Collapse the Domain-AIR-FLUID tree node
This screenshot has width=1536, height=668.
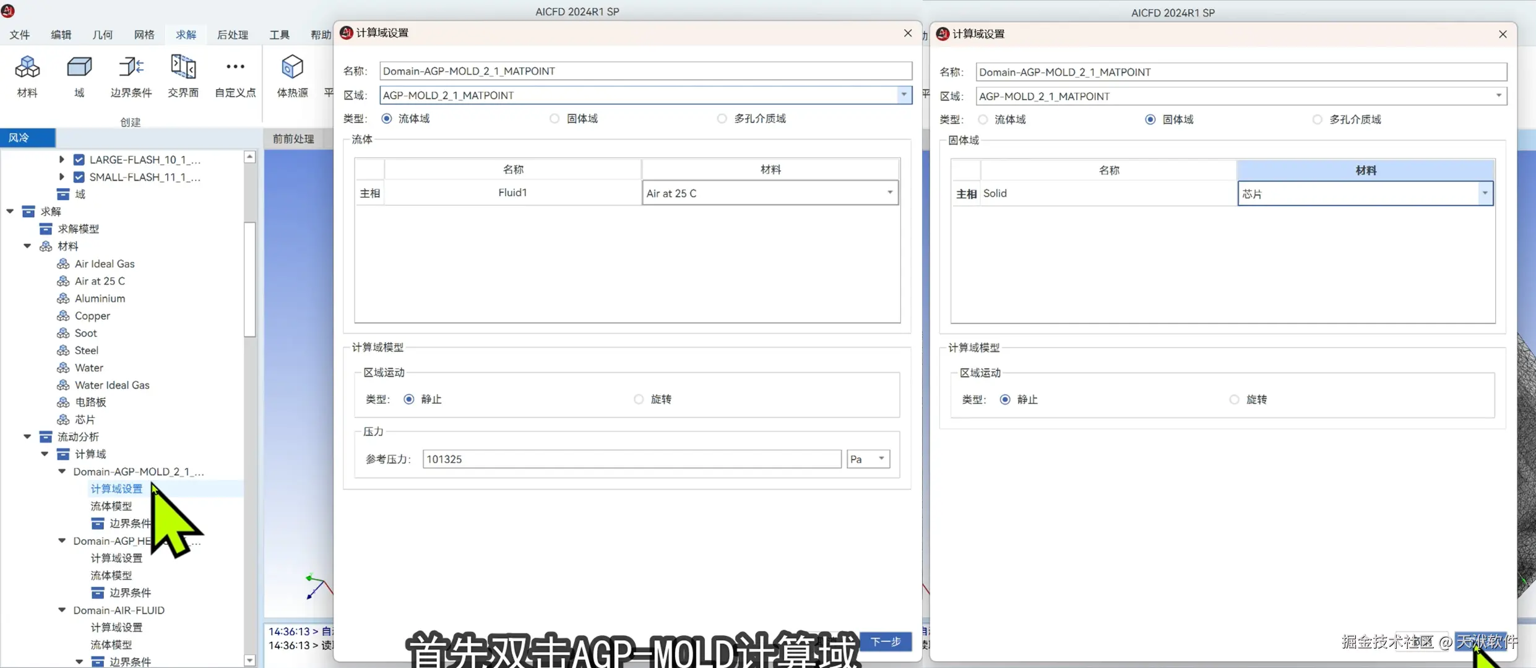[x=62, y=610]
